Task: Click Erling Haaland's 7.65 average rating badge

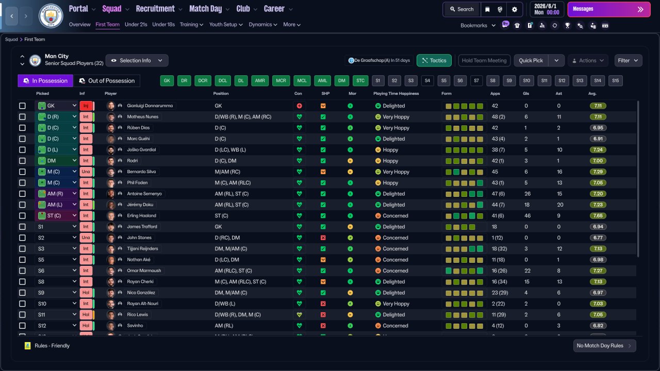Action: click(x=598, y=216)
